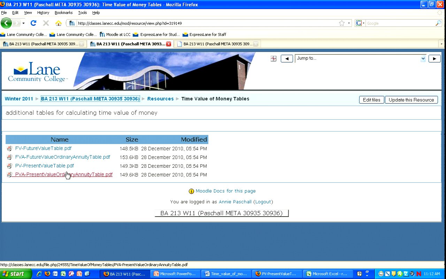Viewport: 446px width, 279px height.
Task: Click the Moodle Docs yellow info icon
Action: [191, 191]
